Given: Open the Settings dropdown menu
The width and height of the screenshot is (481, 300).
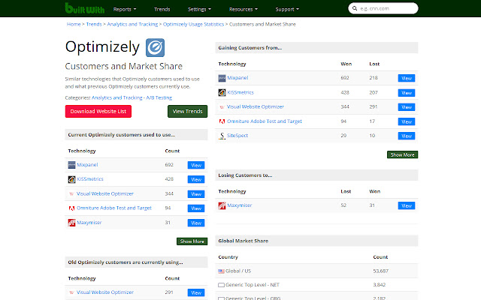Looking at the screenshot, I should (x=199, y=9).
